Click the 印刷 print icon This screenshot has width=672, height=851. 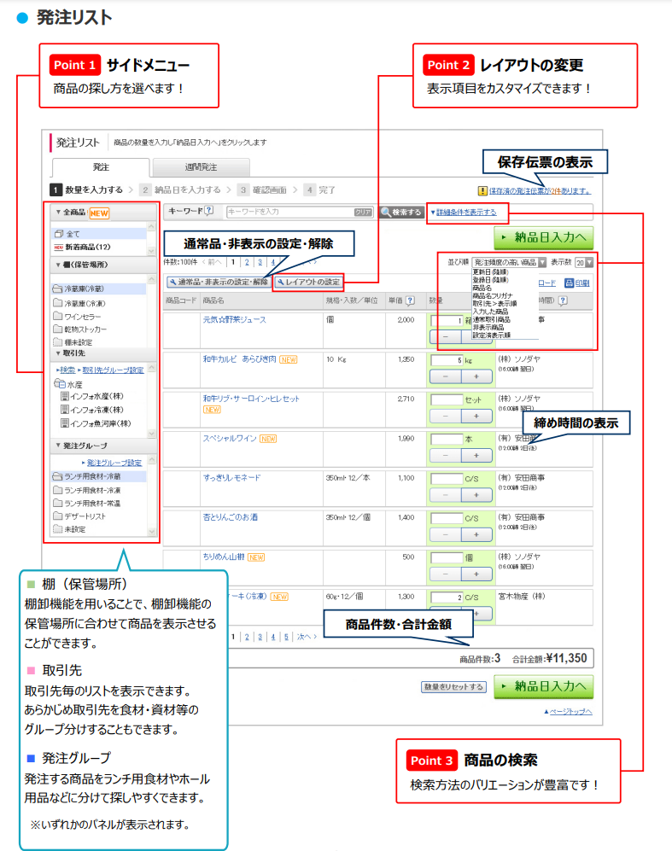click(x=576, y=283)
